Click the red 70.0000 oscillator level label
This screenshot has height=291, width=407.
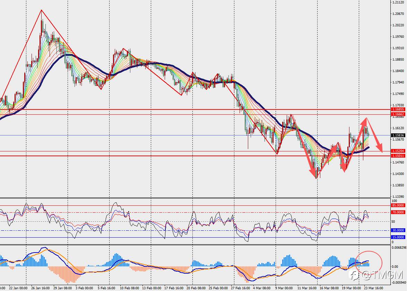pos(398,212)
